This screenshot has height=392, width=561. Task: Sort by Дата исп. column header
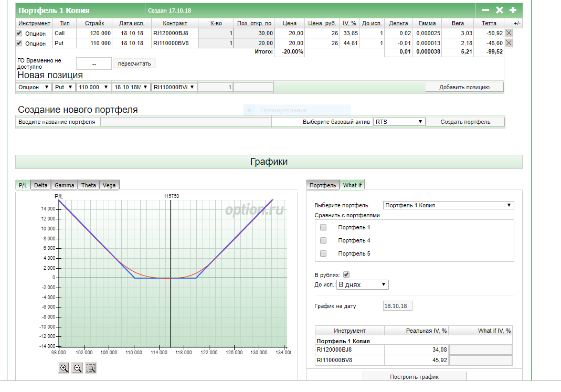coord(132,23)
